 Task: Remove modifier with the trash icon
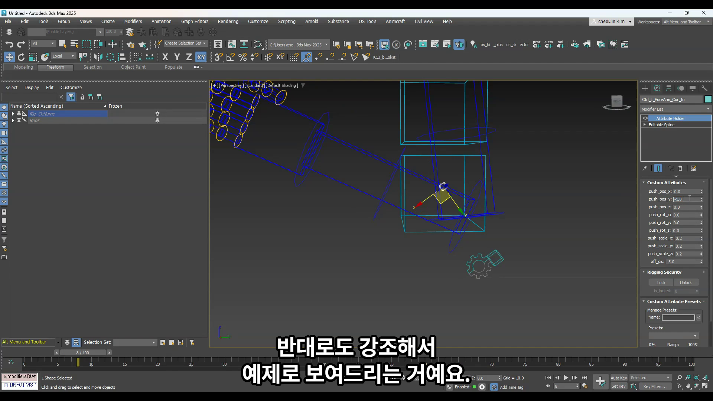pos(680,169)
